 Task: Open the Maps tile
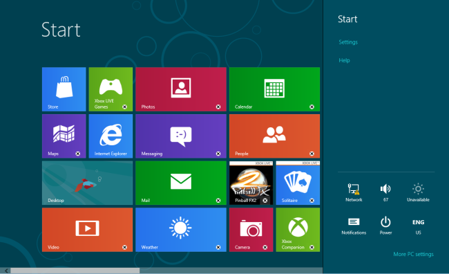click(x=64, y=136)
